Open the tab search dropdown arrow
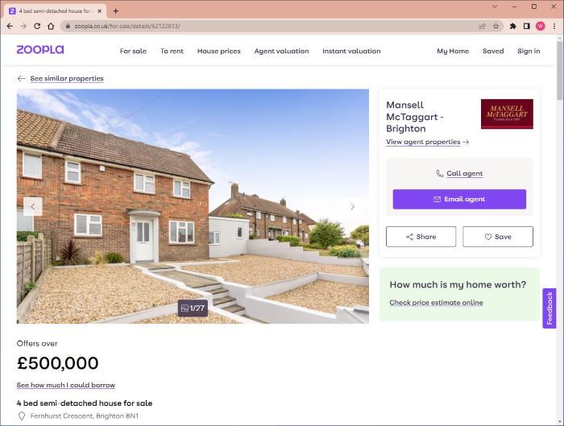564x426 pixels. (x=495, y=6)
